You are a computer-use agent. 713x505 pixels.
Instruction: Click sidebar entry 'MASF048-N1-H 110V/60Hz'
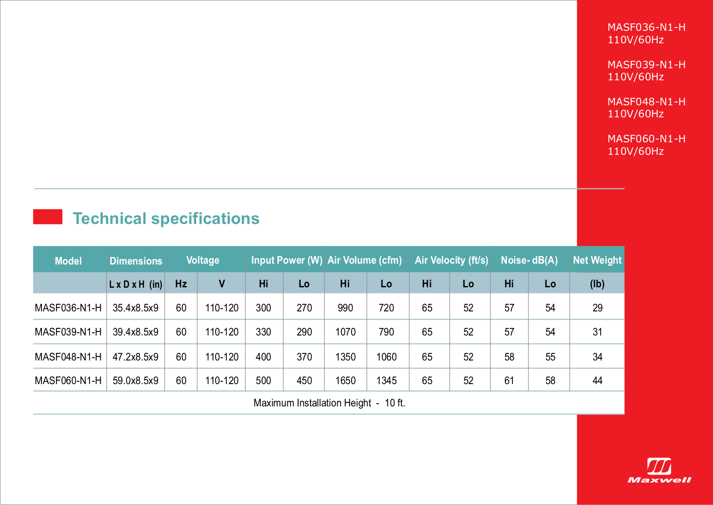(x=647, y=108)
